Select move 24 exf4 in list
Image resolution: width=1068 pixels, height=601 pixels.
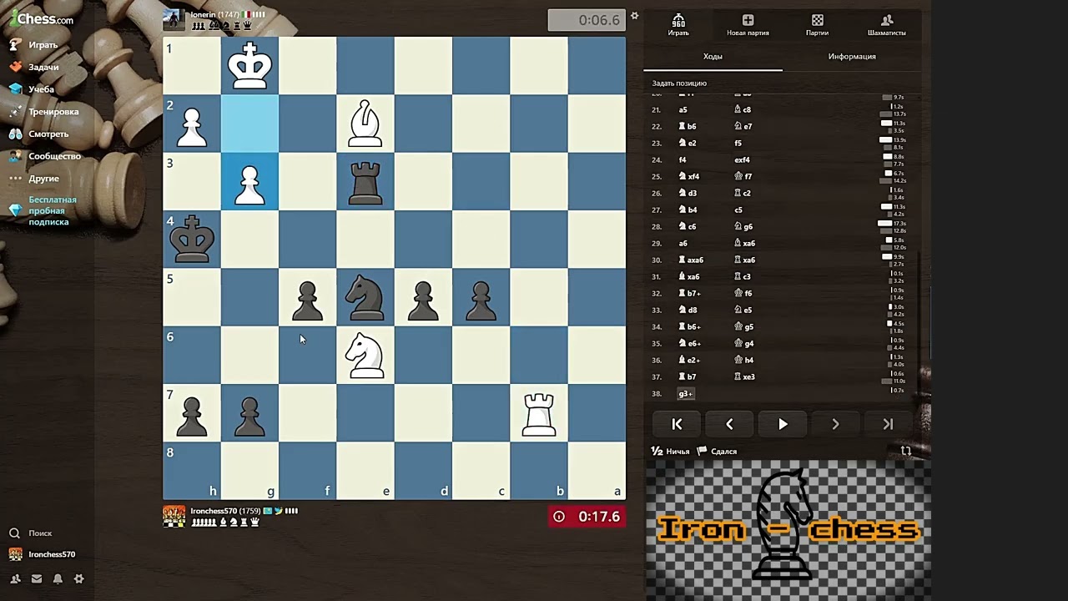742,159
